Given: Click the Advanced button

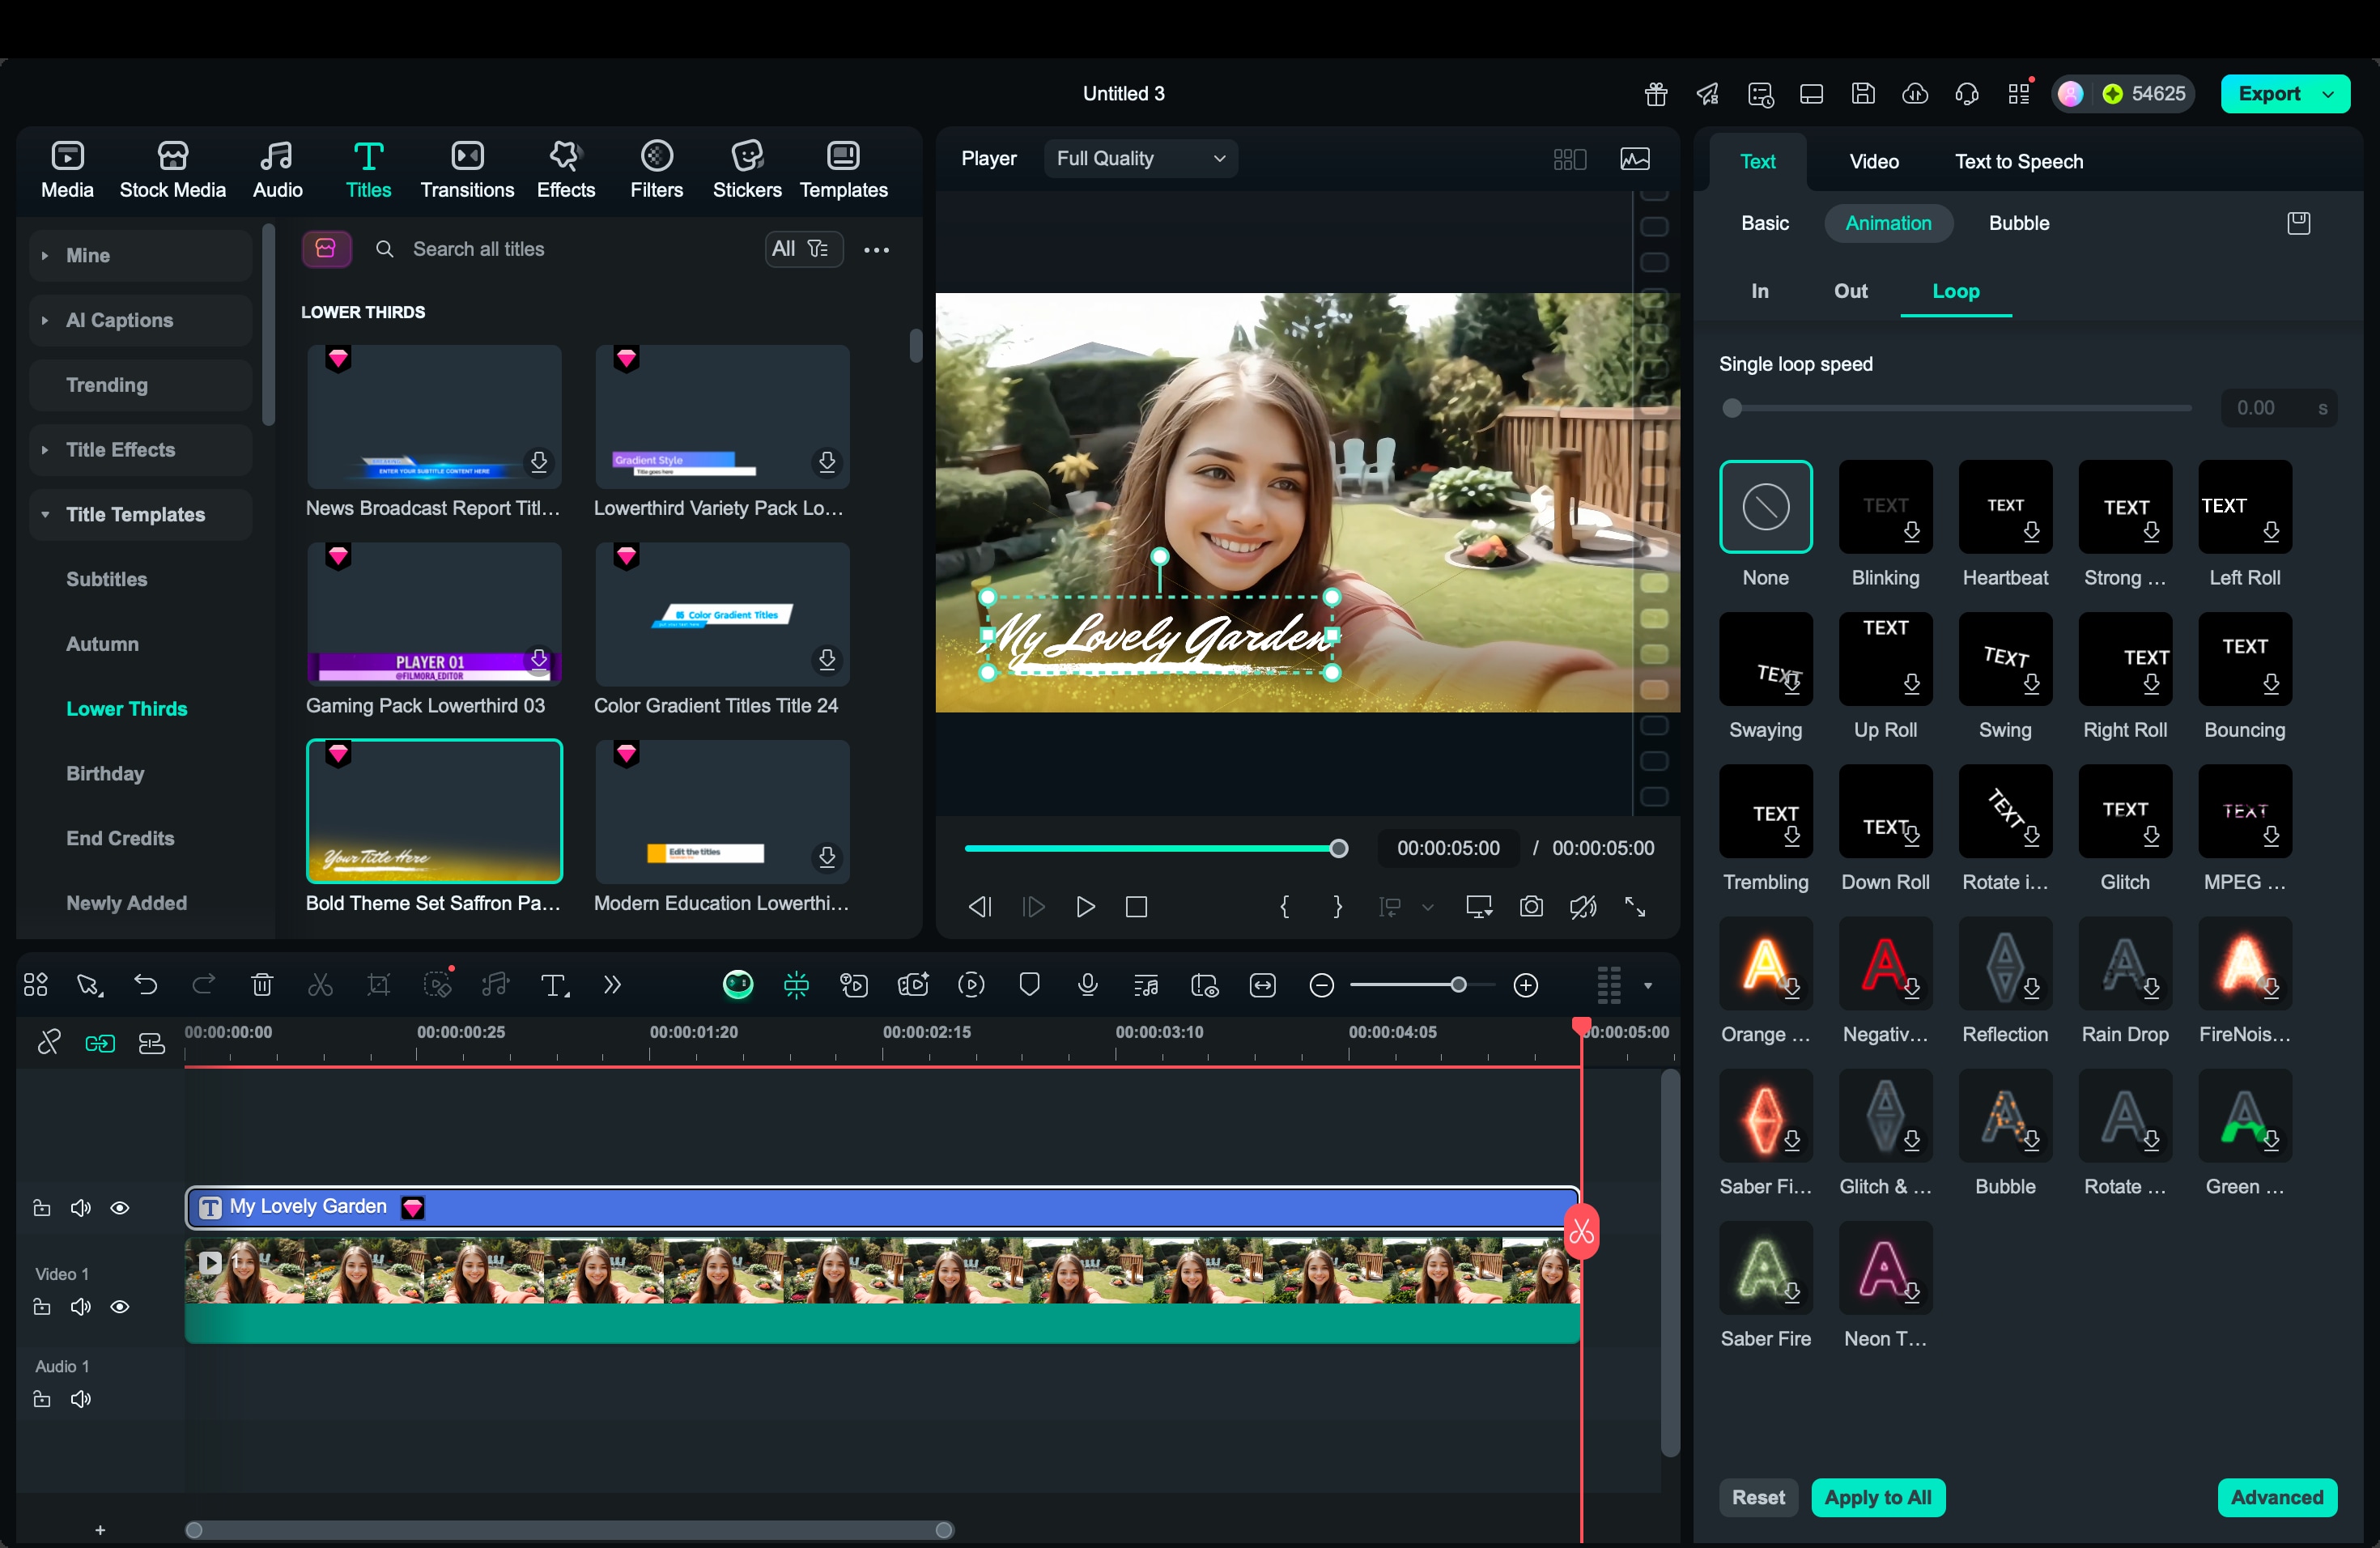Looking at the screenshot, I should coord(2276,1497).
